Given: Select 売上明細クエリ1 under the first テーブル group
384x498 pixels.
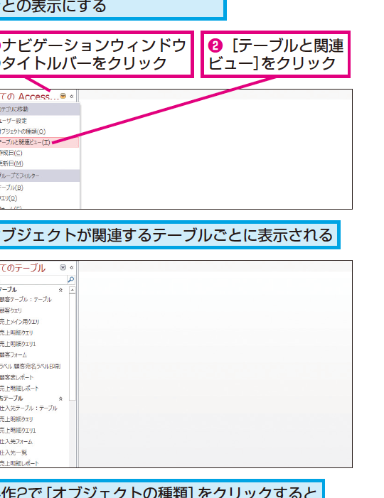Looking at the screenshot, I should coord(18,344).
